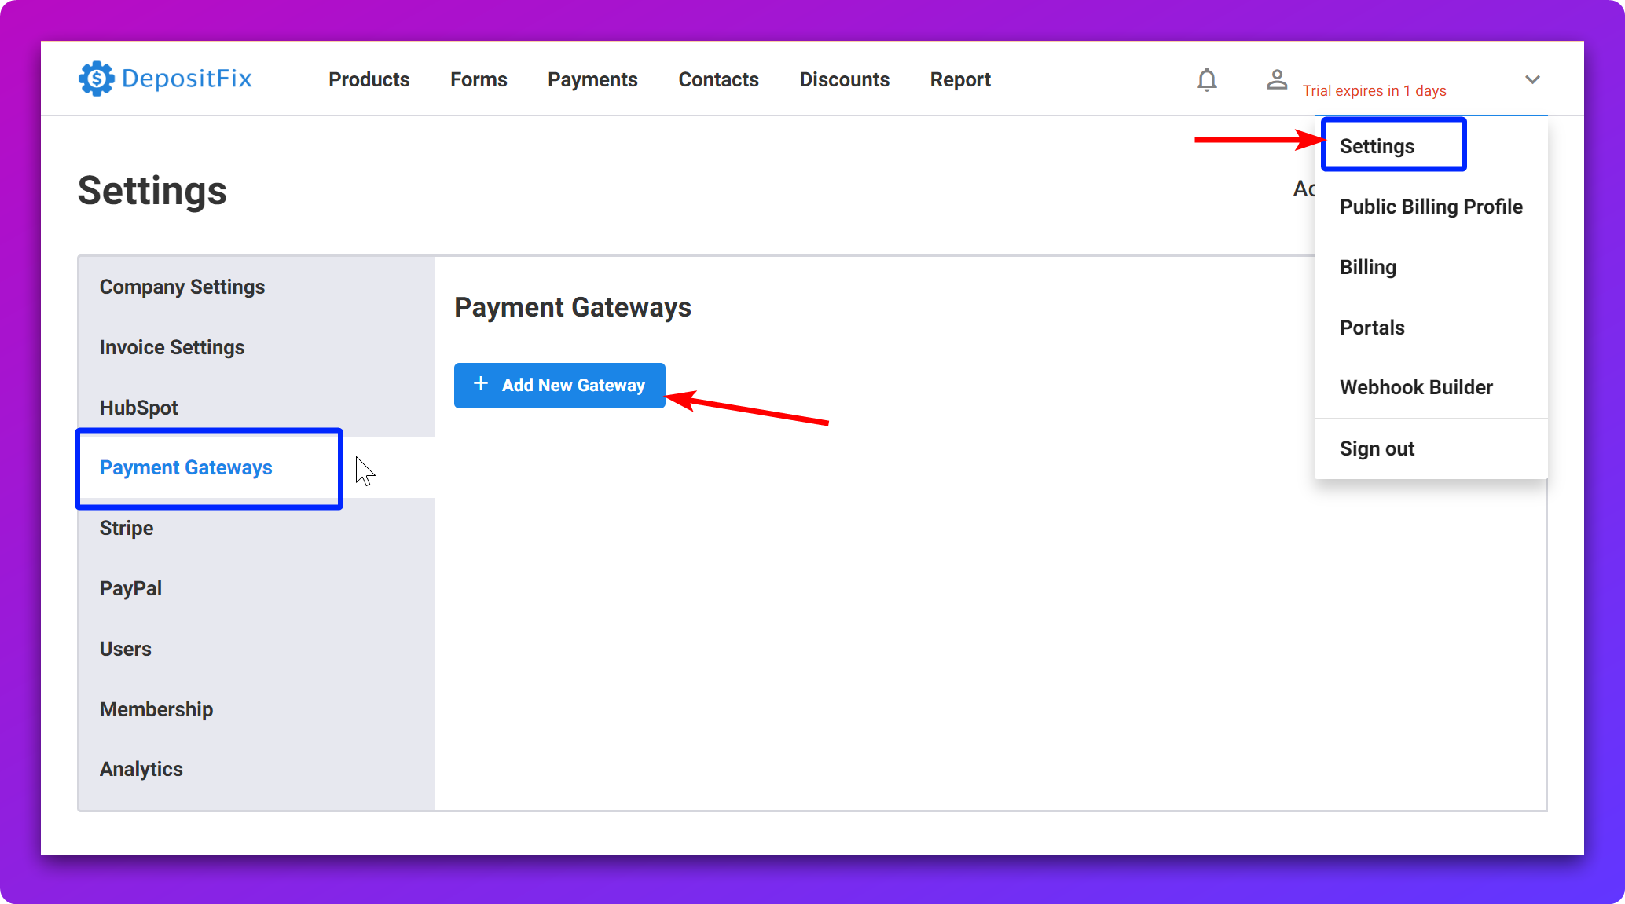Click the Add New Gateway button
This screenshot has height=904, width=1625.
[559, 386]
